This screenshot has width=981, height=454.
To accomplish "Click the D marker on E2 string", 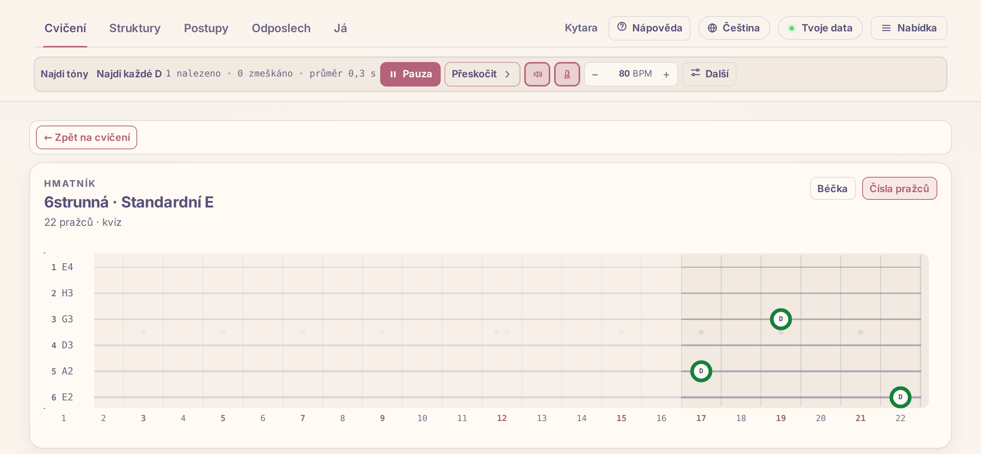I will click(x=901, y=397).
